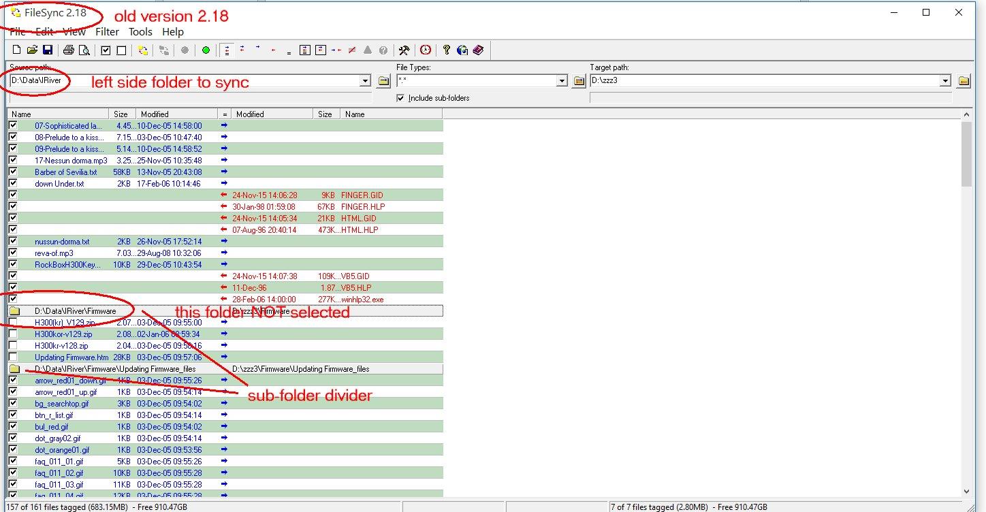
Task: Sort by the left Modified column header
Action: (x=176, y=114)
